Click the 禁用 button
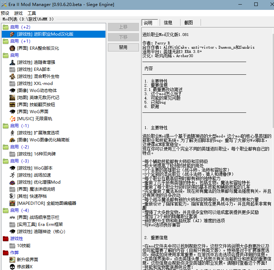Image resolution: width=274 pixels, height=270 pixels. (x=123, y=47)
